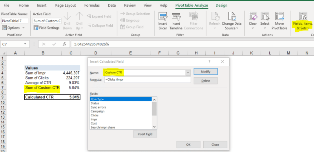Screen dimensions: 314x152
Task: Open the File tab
Action: tap(6, 5)
